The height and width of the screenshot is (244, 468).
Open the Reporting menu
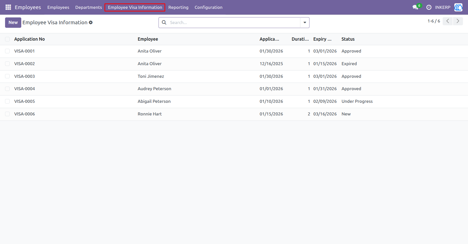pos(178,7)
